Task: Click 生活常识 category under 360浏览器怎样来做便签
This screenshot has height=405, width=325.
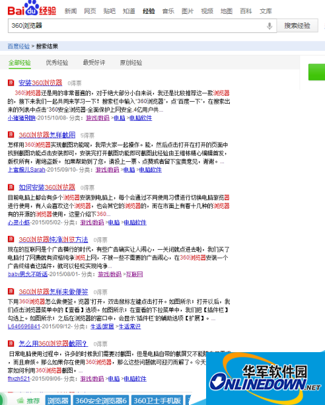Action: click(x=129, y=326)
